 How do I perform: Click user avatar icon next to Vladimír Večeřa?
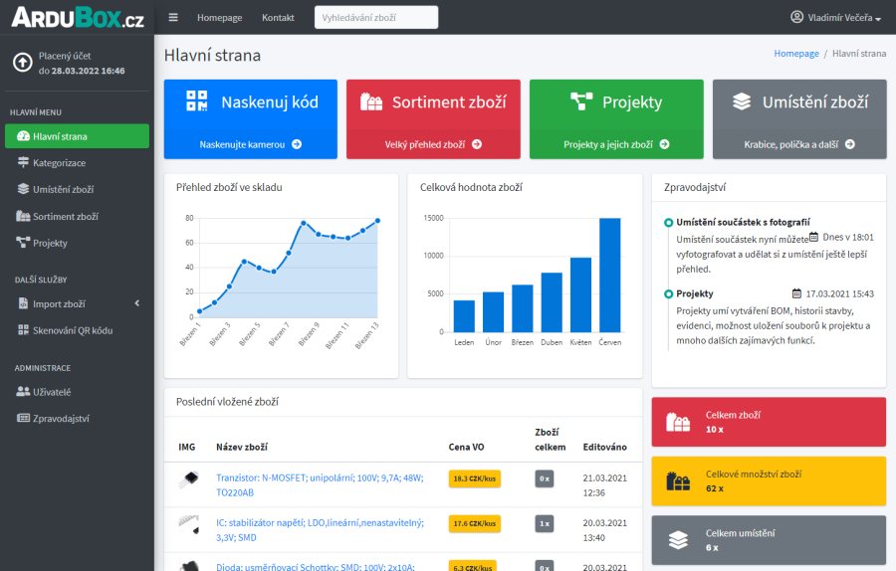click(796, 17)
